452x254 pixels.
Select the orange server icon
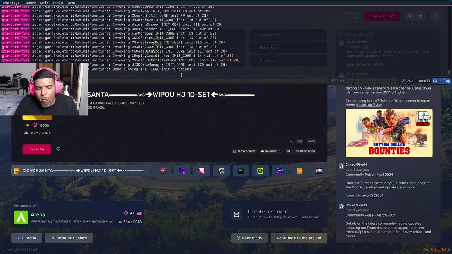299,171
